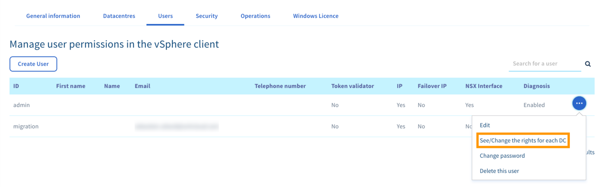The width and height of the screenshot is (603, 187).
Task: Click the Email column header
Action: 143,86
